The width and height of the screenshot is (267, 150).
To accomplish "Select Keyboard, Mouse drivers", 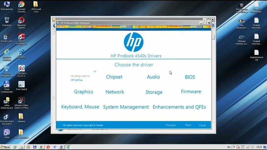I will 80,107.
